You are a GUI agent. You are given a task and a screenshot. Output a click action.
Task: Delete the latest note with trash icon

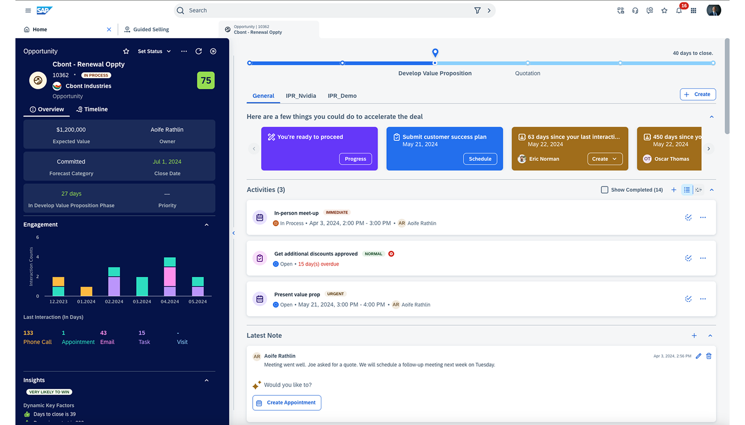point(709,356)
